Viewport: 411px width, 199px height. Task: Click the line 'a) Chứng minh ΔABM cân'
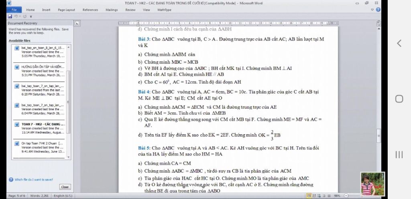(x=167, y=54)
